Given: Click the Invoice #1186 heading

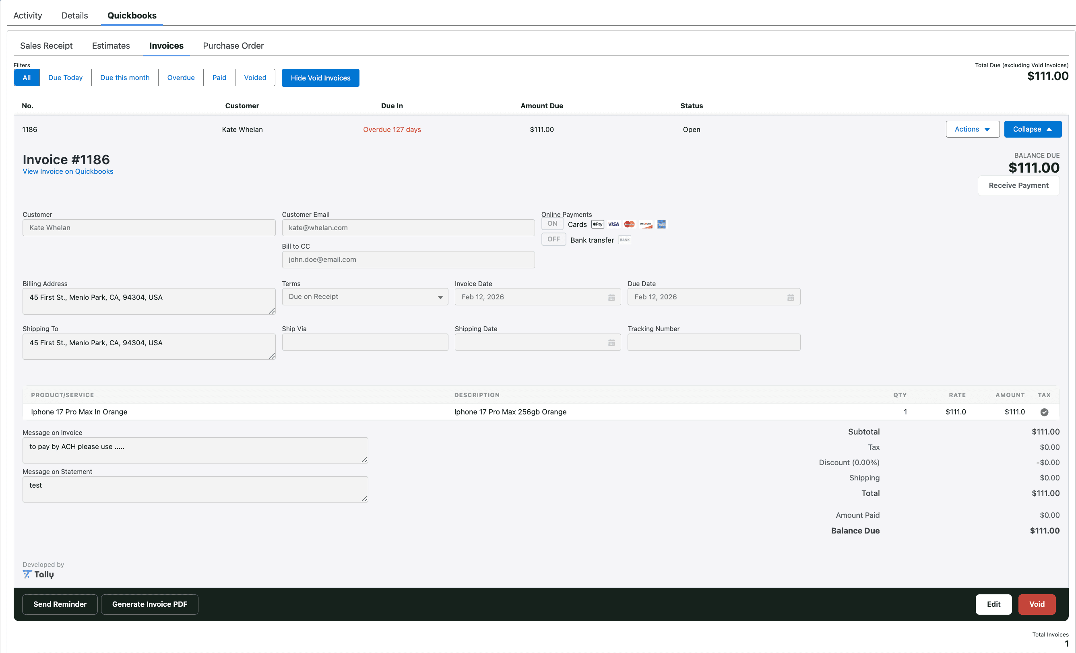Looking at the screenshot, I should click(66, 159).
